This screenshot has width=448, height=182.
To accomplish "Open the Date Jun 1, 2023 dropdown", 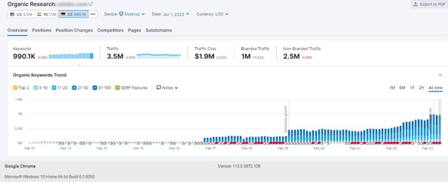I will (176, 14).
